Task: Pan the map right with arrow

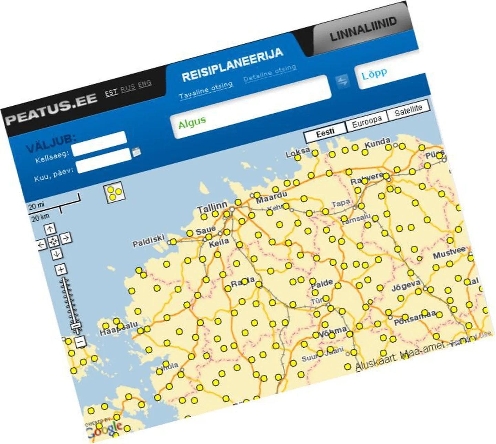Action: (66, 237)
